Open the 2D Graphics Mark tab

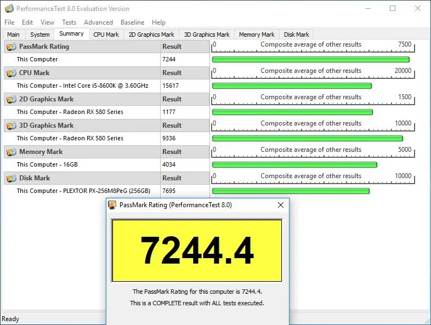click(x=151, y=35)
